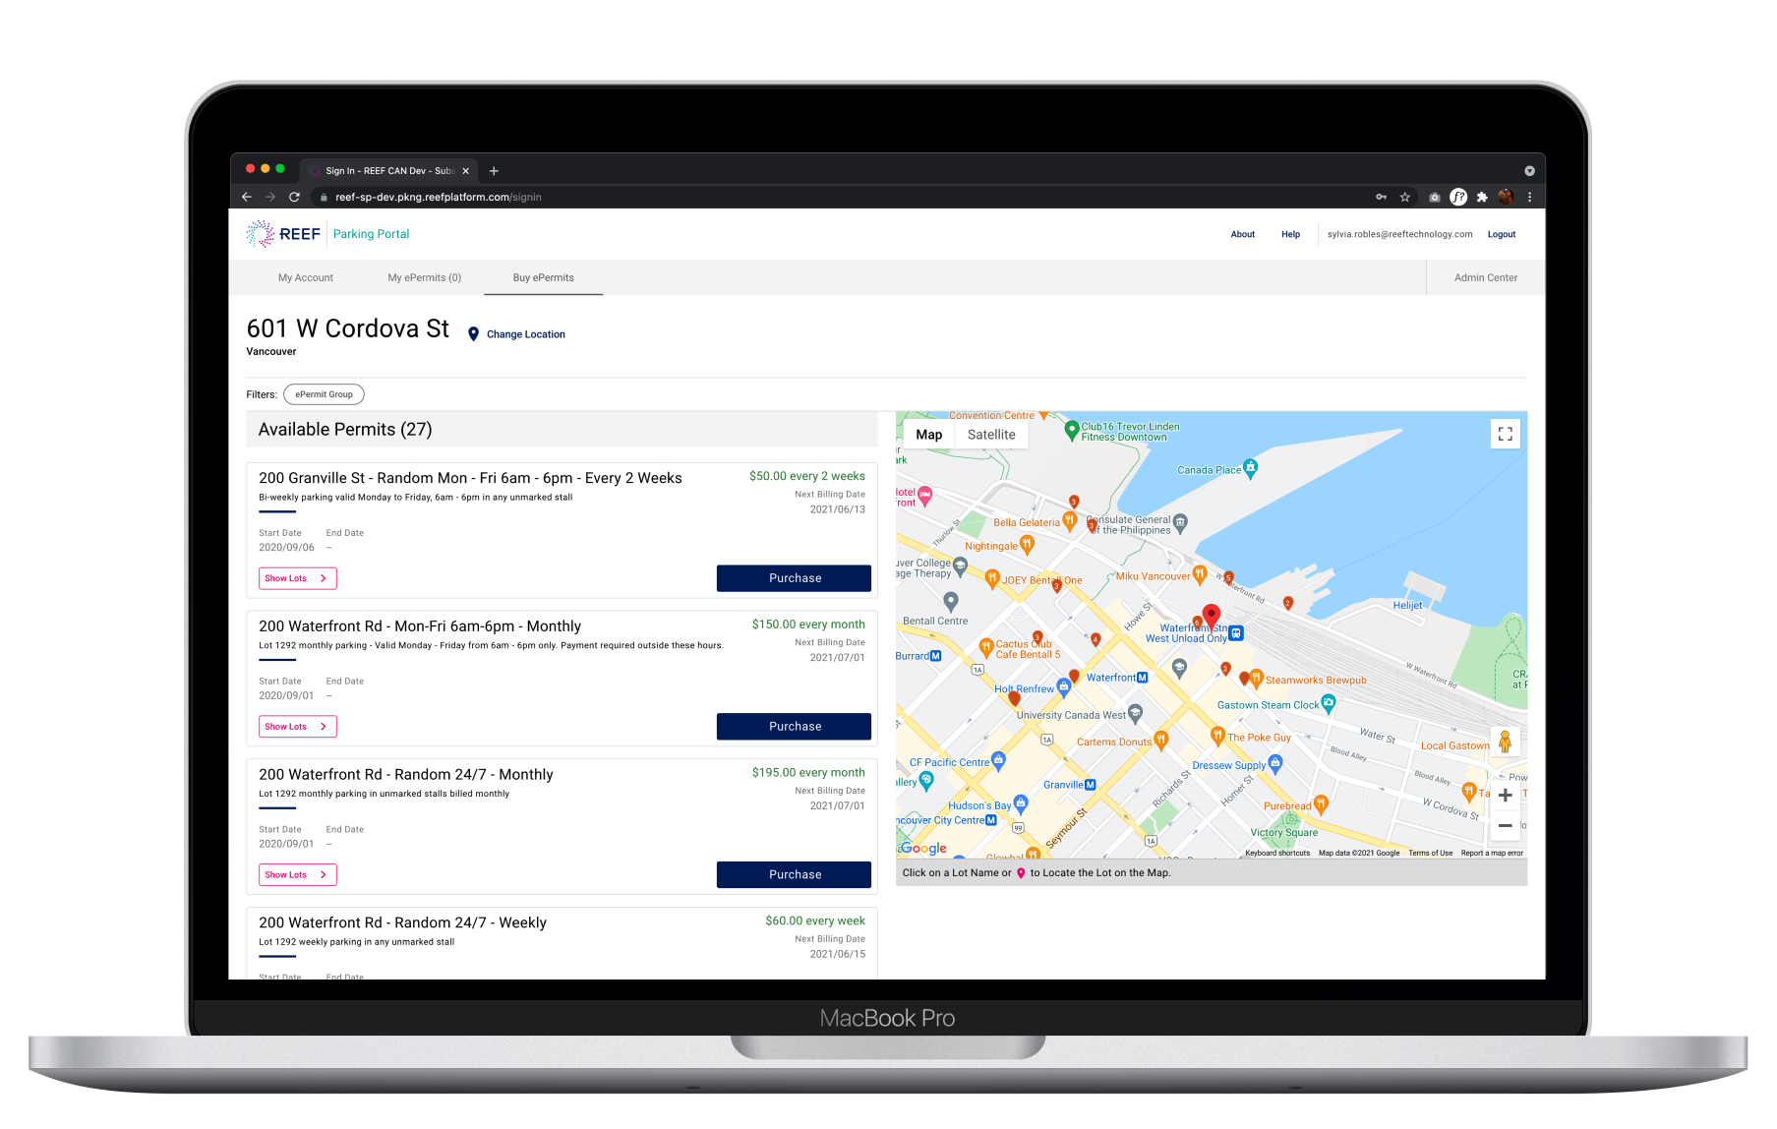The height and width of the screenshot is (1129, 1777).
Task: Click the CF Pacific Centre marker
Action: (999, 760)
